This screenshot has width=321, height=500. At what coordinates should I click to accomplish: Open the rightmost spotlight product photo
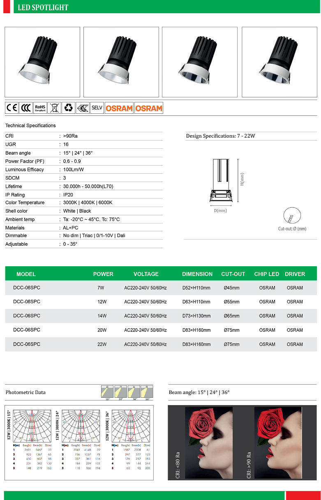point(279,62)
